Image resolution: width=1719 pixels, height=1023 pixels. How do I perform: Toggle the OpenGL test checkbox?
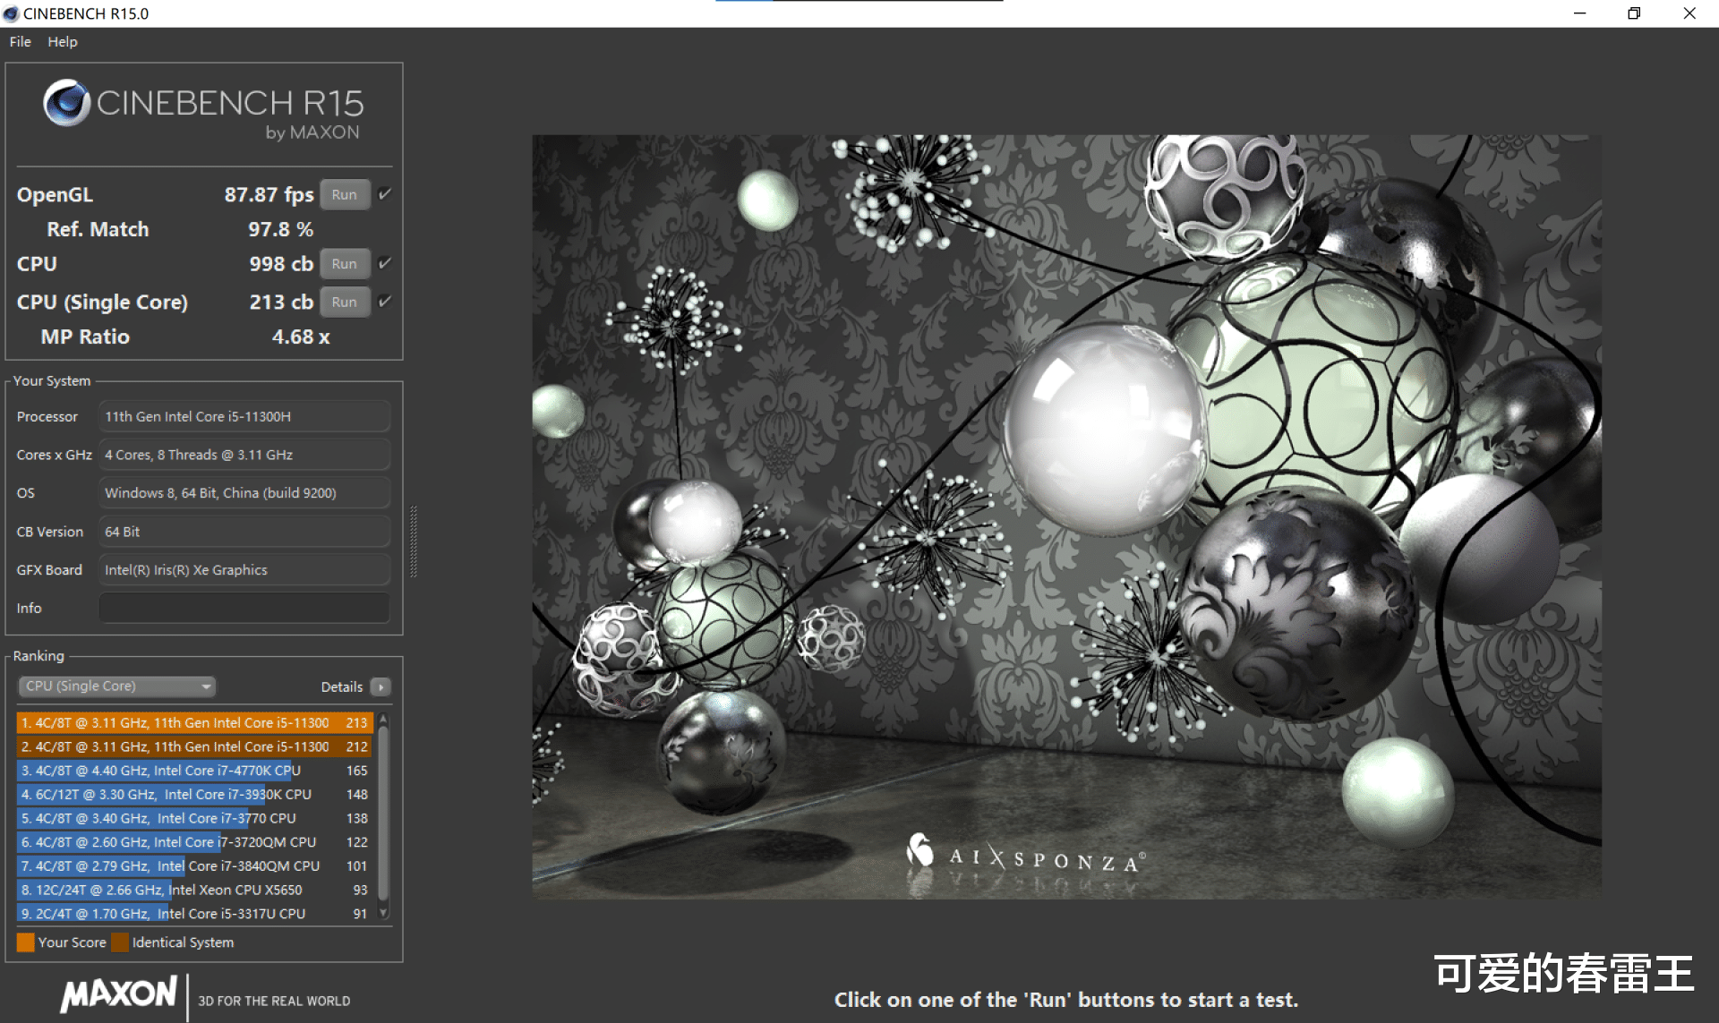385,194
